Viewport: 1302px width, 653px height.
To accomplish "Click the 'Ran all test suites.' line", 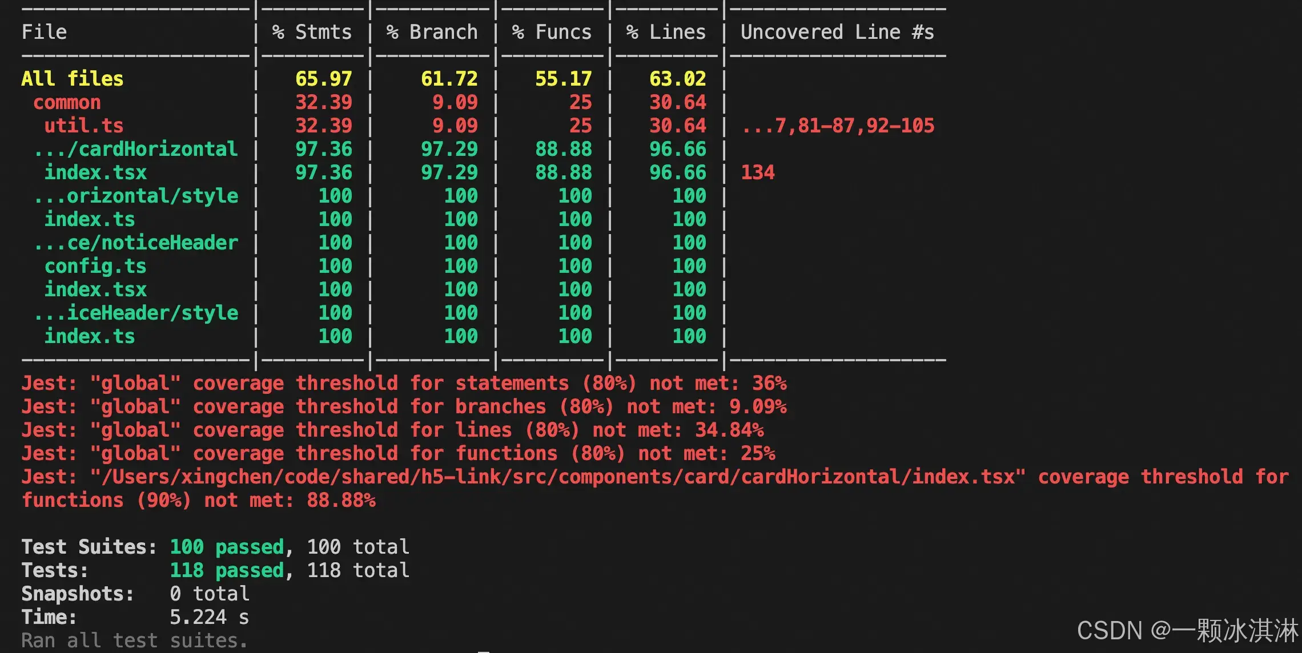I will pos(135,641).
